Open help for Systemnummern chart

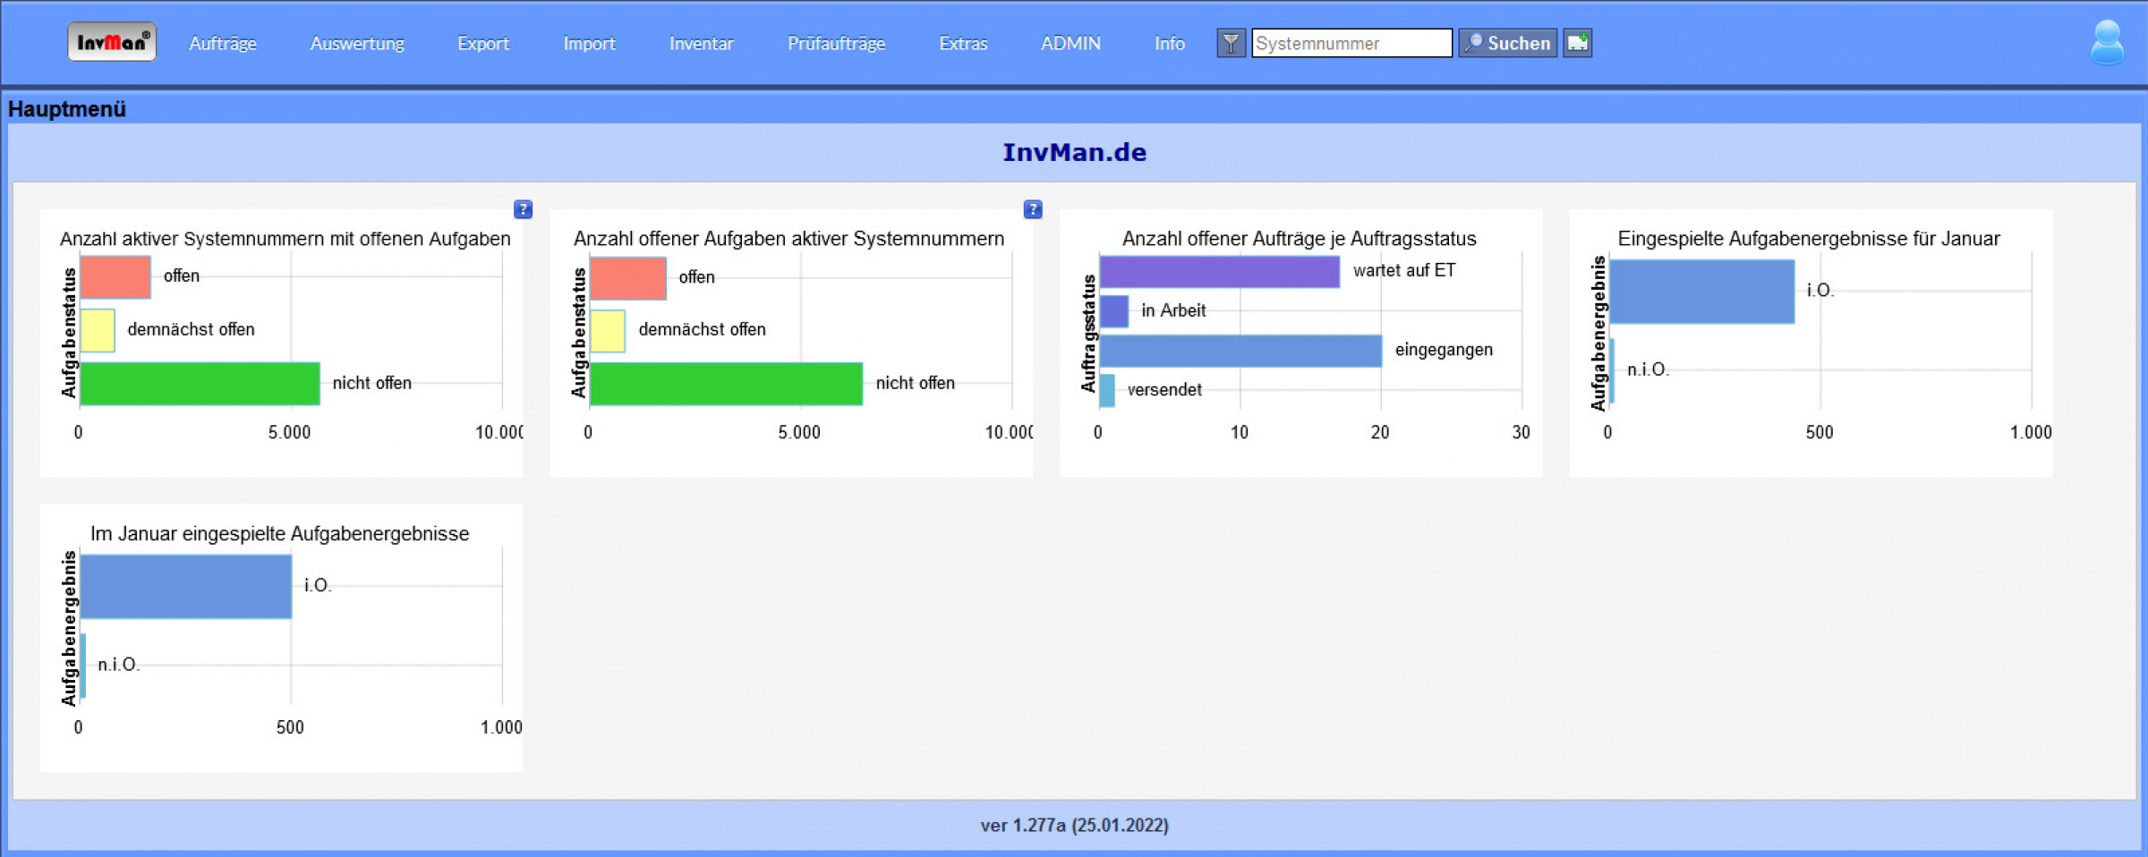[523, 209]
